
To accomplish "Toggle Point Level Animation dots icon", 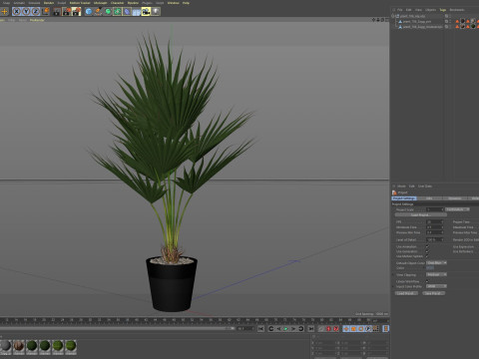I will tap(376, 329).
